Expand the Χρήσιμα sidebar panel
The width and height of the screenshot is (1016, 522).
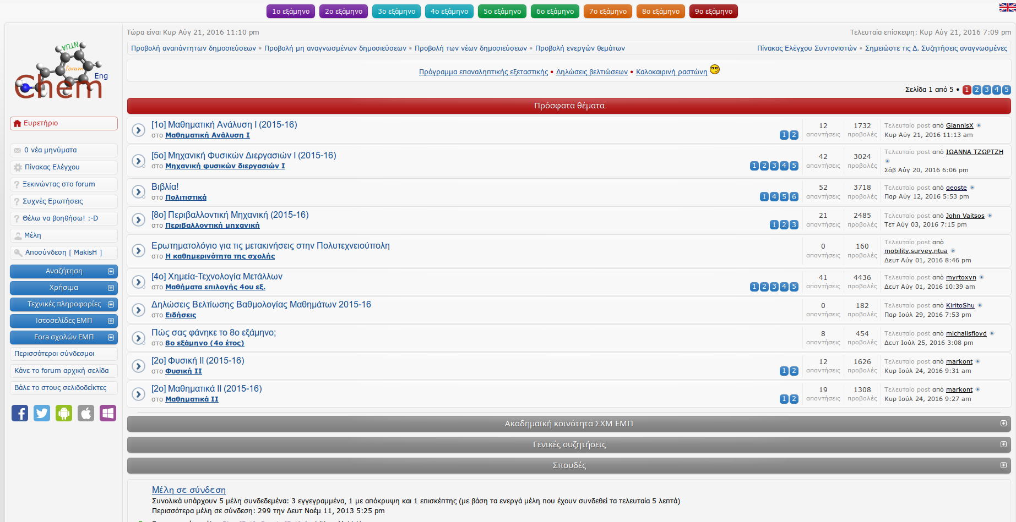coord(111,288)
